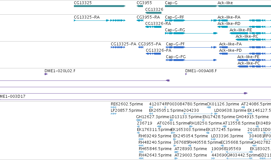Click the EK176311.5prime EST label
271x160 pixels.
pyautogui.click(x=154, y=130)
